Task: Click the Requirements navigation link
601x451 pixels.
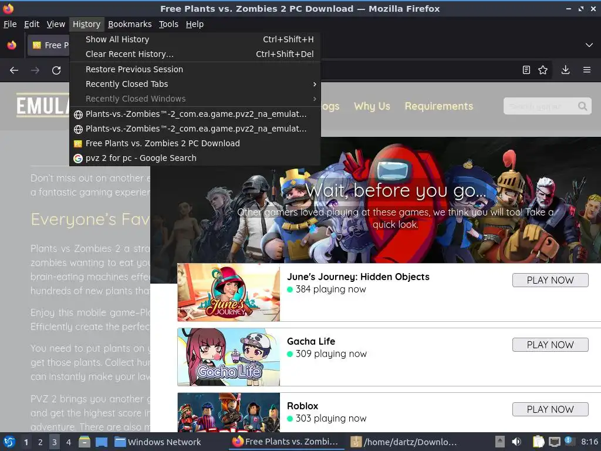Action: pyautogui.click(x=439, y=106)
